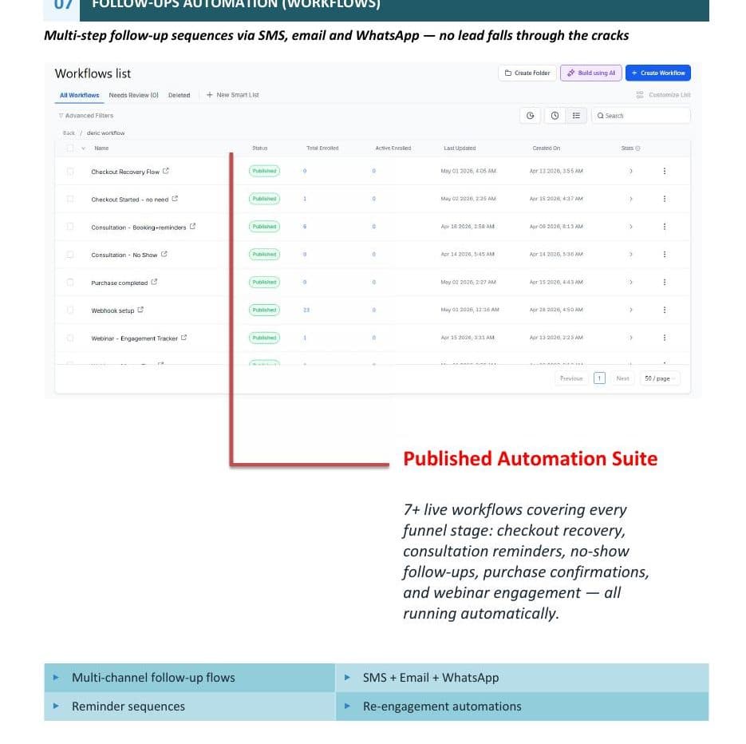Click inside the Search field
This screenshot has height=744, width=746.
(641, 116)
